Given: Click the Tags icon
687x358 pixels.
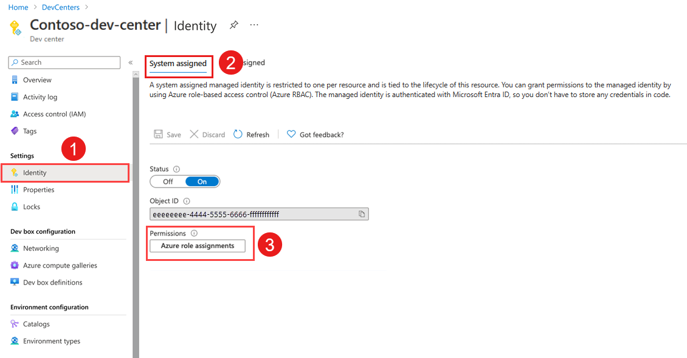Looking at the screenshot, I should point(15,131).
